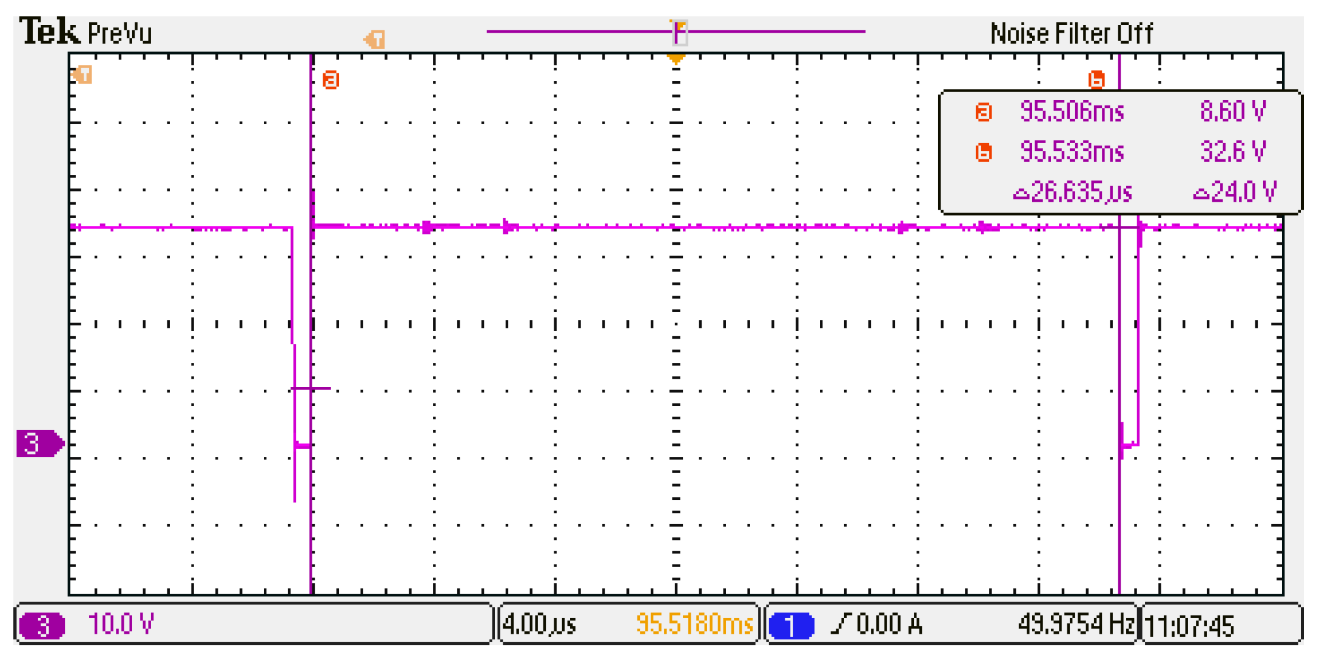Click the blue channel 1 trigger badge

coord(791,626)
